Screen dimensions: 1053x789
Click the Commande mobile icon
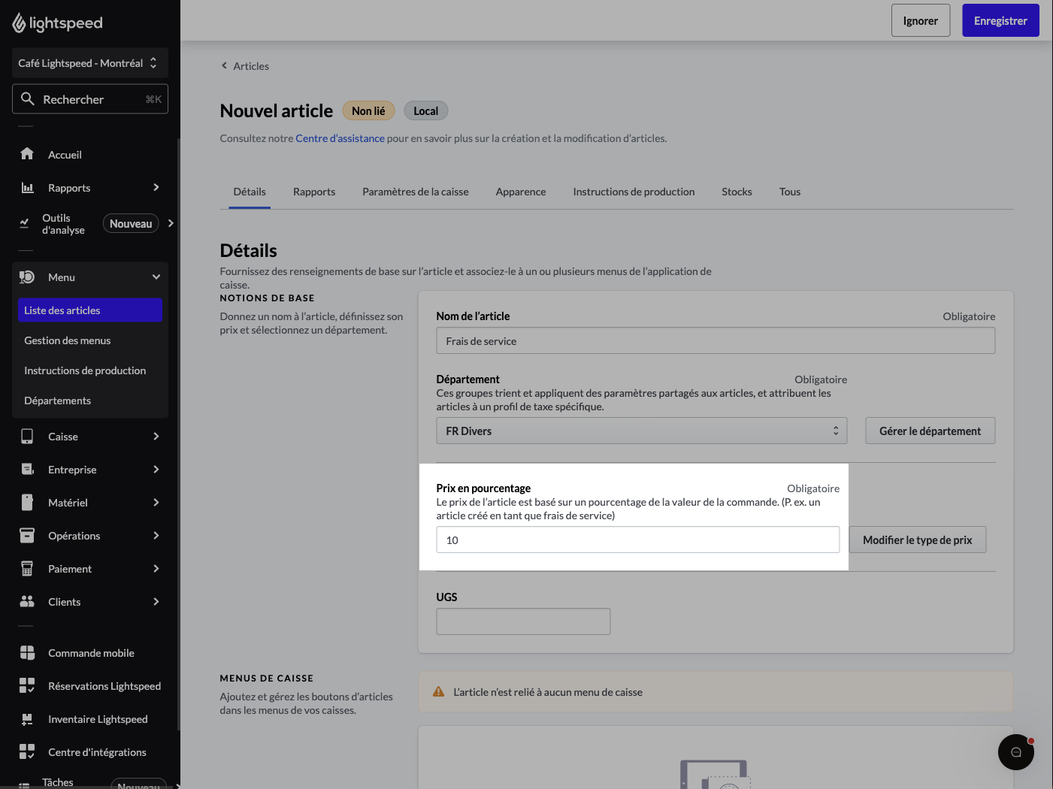pos(27,653)
